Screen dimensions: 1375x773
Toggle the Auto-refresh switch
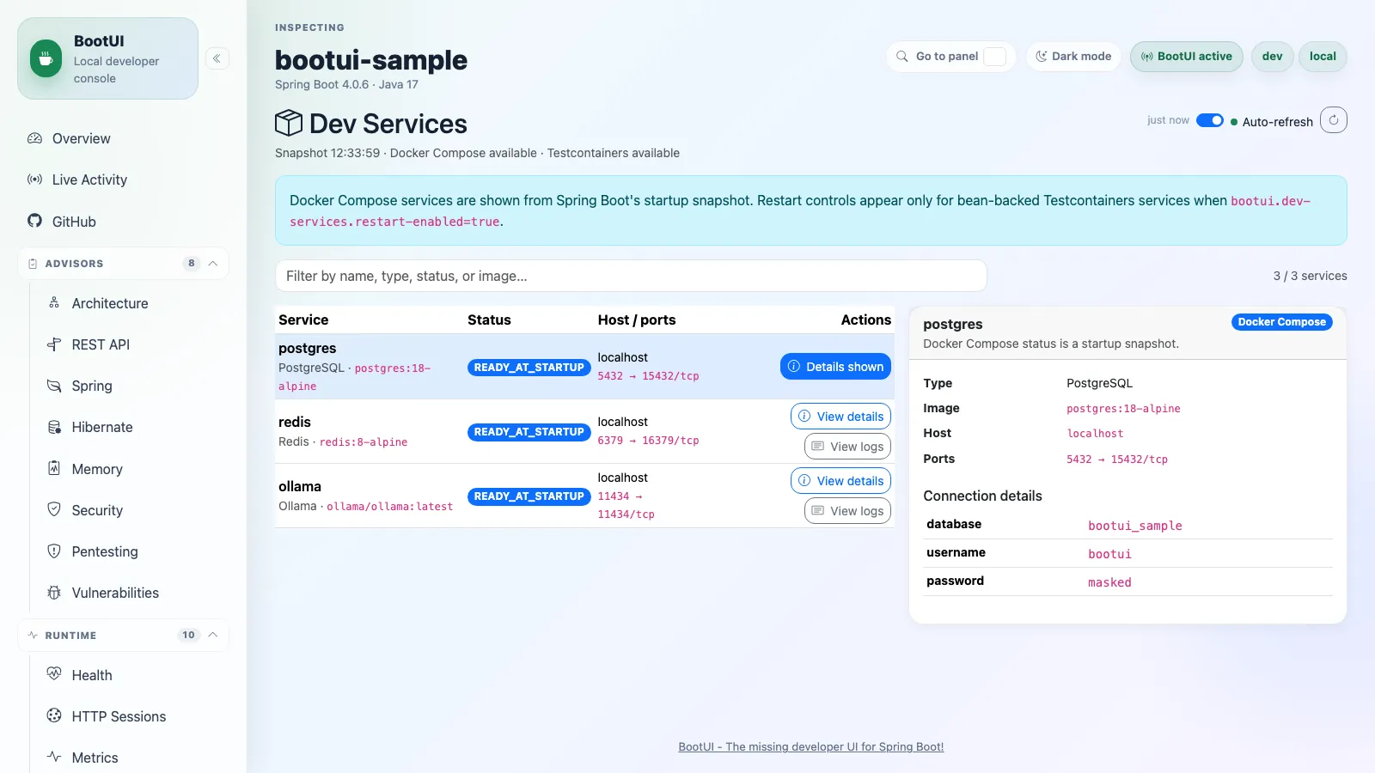pos(1210,120)
